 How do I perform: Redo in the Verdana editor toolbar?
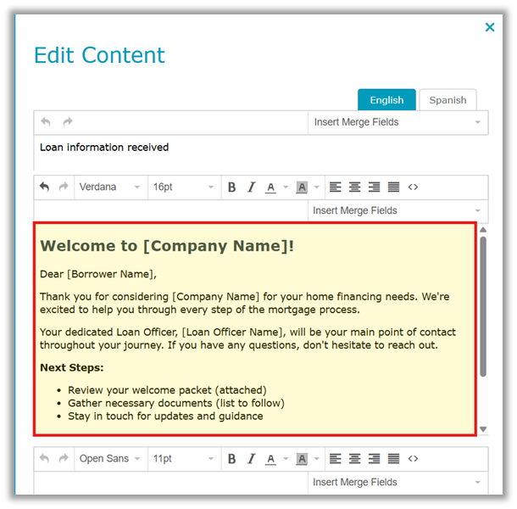64,187
